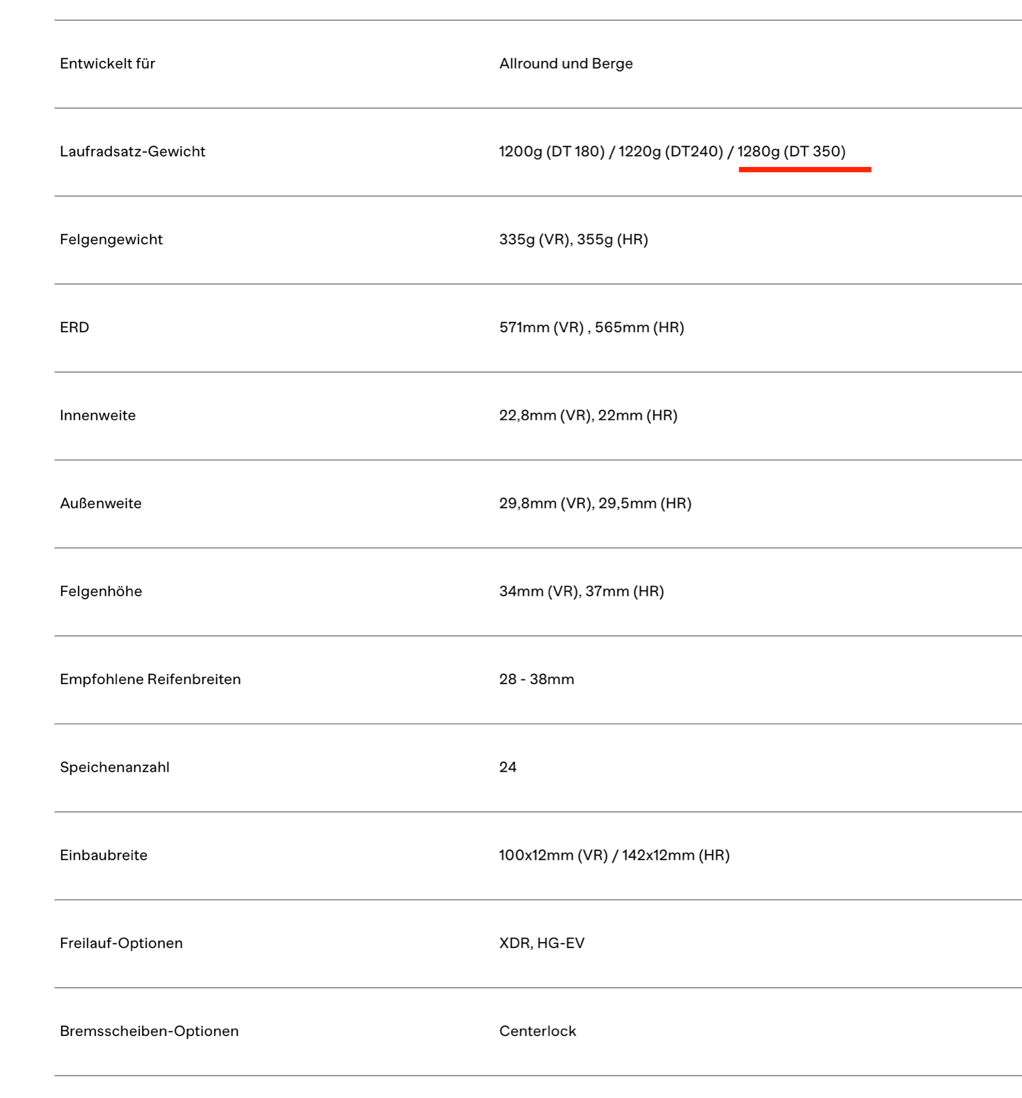1022x1098 pixels.
Task: Click the "ERD" row label
Action: pos(75,327)
